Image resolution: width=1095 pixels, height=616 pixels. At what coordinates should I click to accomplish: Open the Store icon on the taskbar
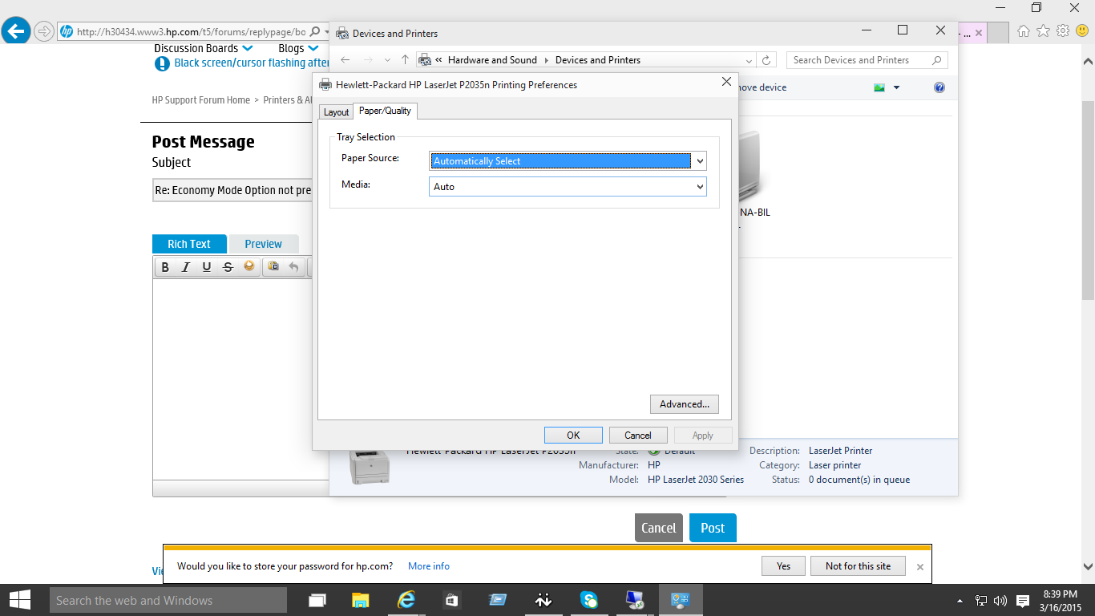(452, 600)
